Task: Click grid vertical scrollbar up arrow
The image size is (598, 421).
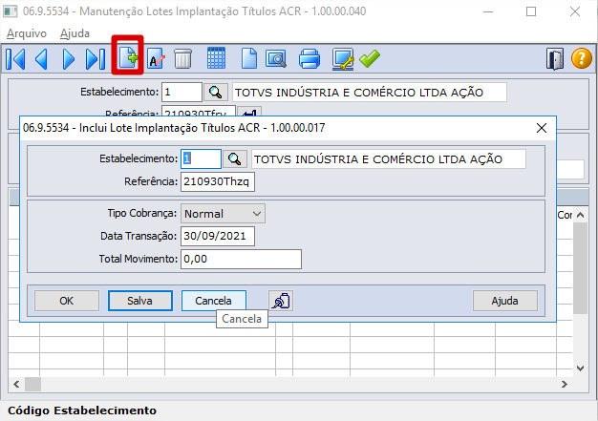Action: [x=580, y=215]
